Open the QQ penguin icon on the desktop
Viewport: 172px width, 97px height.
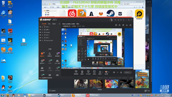pyautogui.click(x=3, y=88)
